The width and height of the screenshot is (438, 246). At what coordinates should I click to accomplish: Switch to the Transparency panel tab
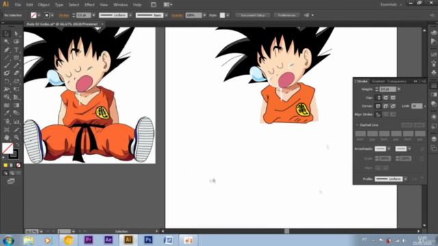(x=397, y=81)
